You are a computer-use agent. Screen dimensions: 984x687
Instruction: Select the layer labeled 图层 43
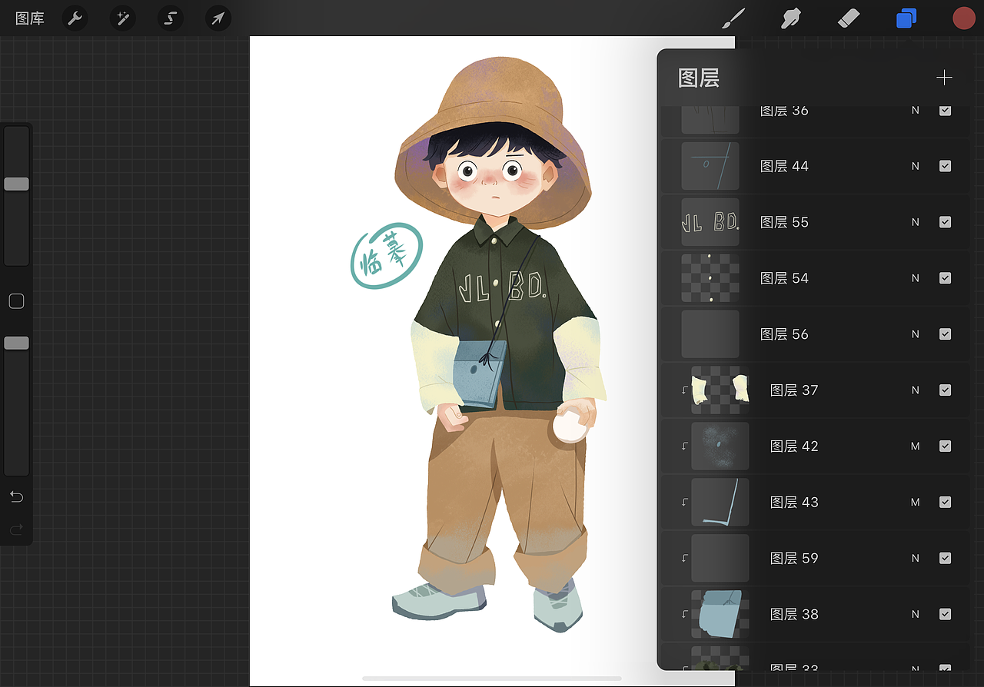pos(794,503)
